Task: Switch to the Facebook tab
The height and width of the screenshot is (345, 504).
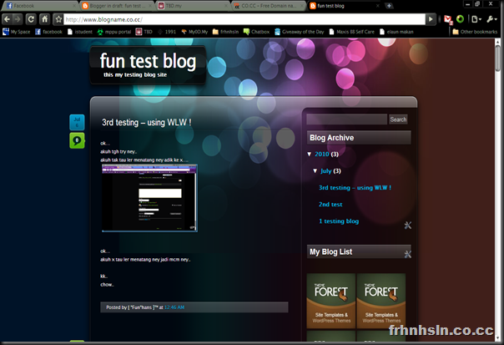Action: (x=38, y=6)
